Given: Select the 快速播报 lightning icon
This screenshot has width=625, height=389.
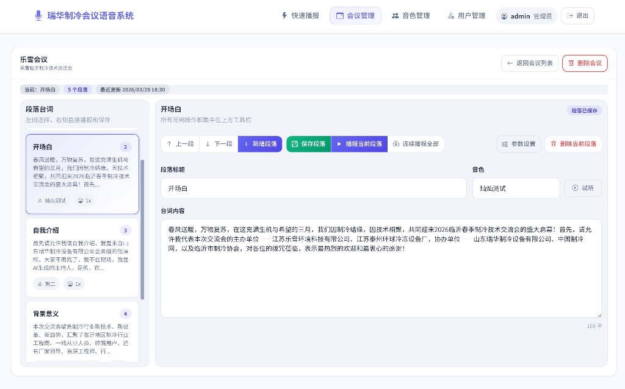Looking at the screenshot, I should click(x=284, y=16).
